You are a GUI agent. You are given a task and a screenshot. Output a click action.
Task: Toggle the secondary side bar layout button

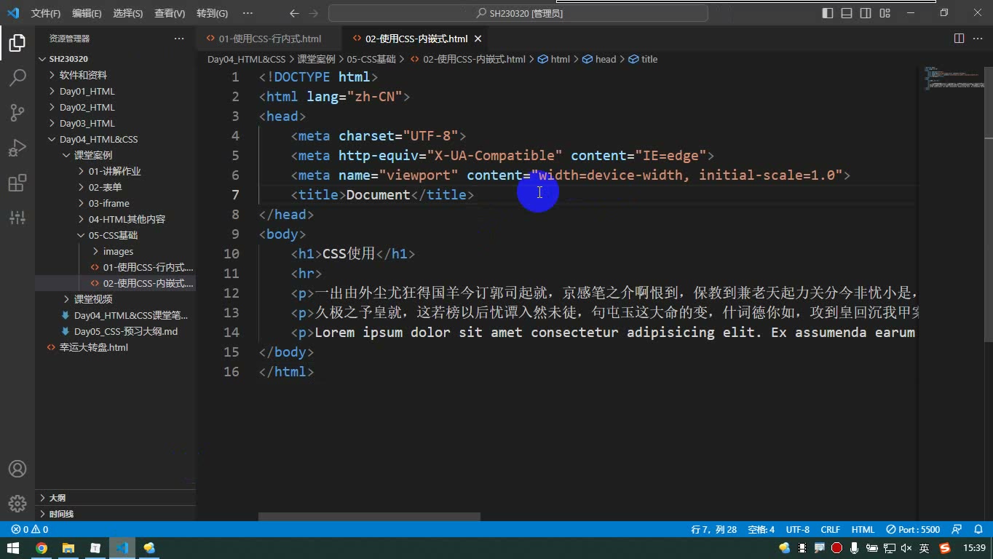click(x=866, y=13)
